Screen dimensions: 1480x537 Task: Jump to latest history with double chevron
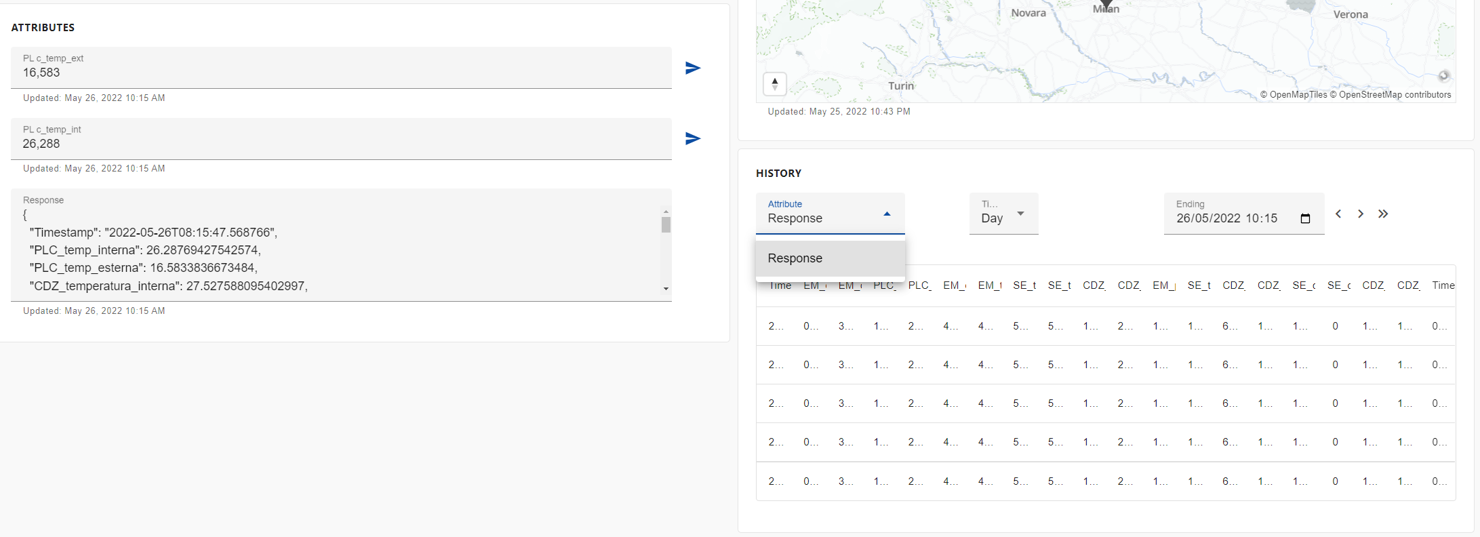pyautogui.click(x=1383, y=214)
